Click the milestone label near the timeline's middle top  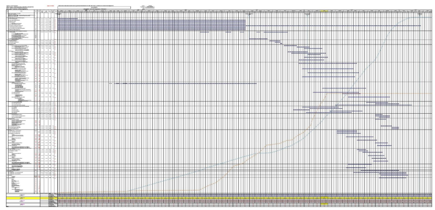(248, 14)
